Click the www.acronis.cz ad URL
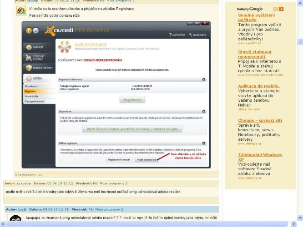Screen dimensions: 303x227 [250, 178]
